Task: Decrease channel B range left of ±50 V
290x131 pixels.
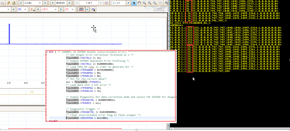Action: [38, 9]
